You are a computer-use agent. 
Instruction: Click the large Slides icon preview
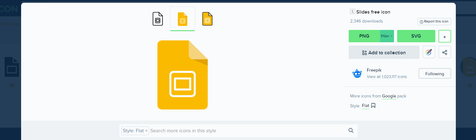coord(183,75)
